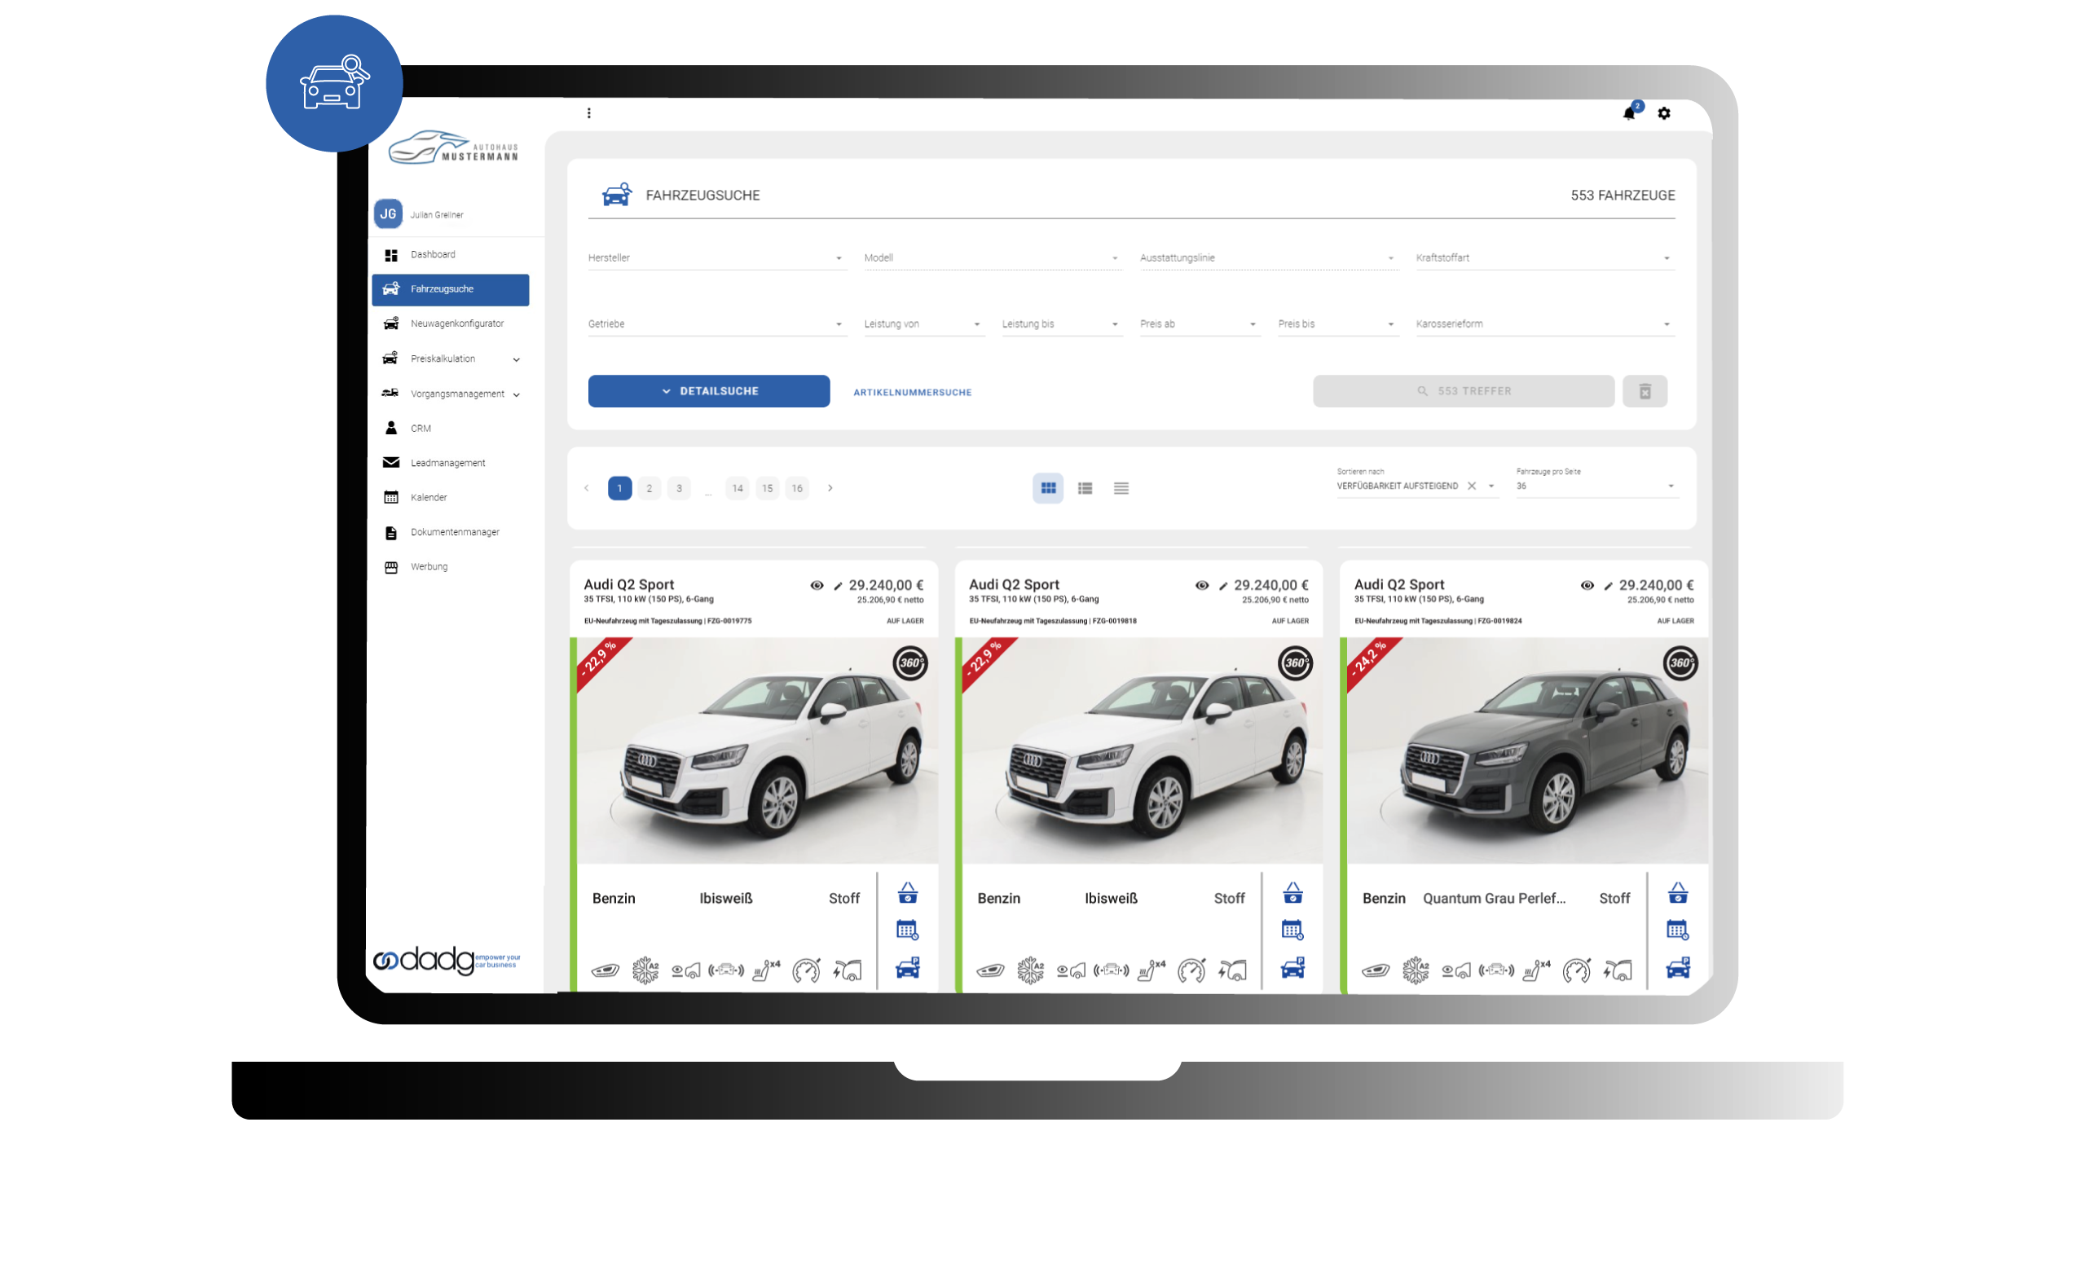Go to page 2

pos(649,488)
